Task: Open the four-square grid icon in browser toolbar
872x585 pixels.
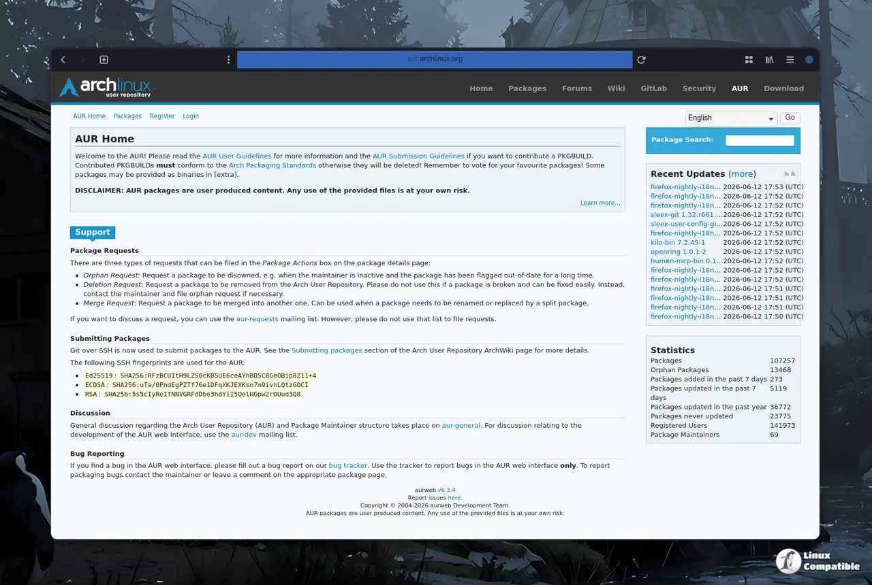Action: pos(749,60)
